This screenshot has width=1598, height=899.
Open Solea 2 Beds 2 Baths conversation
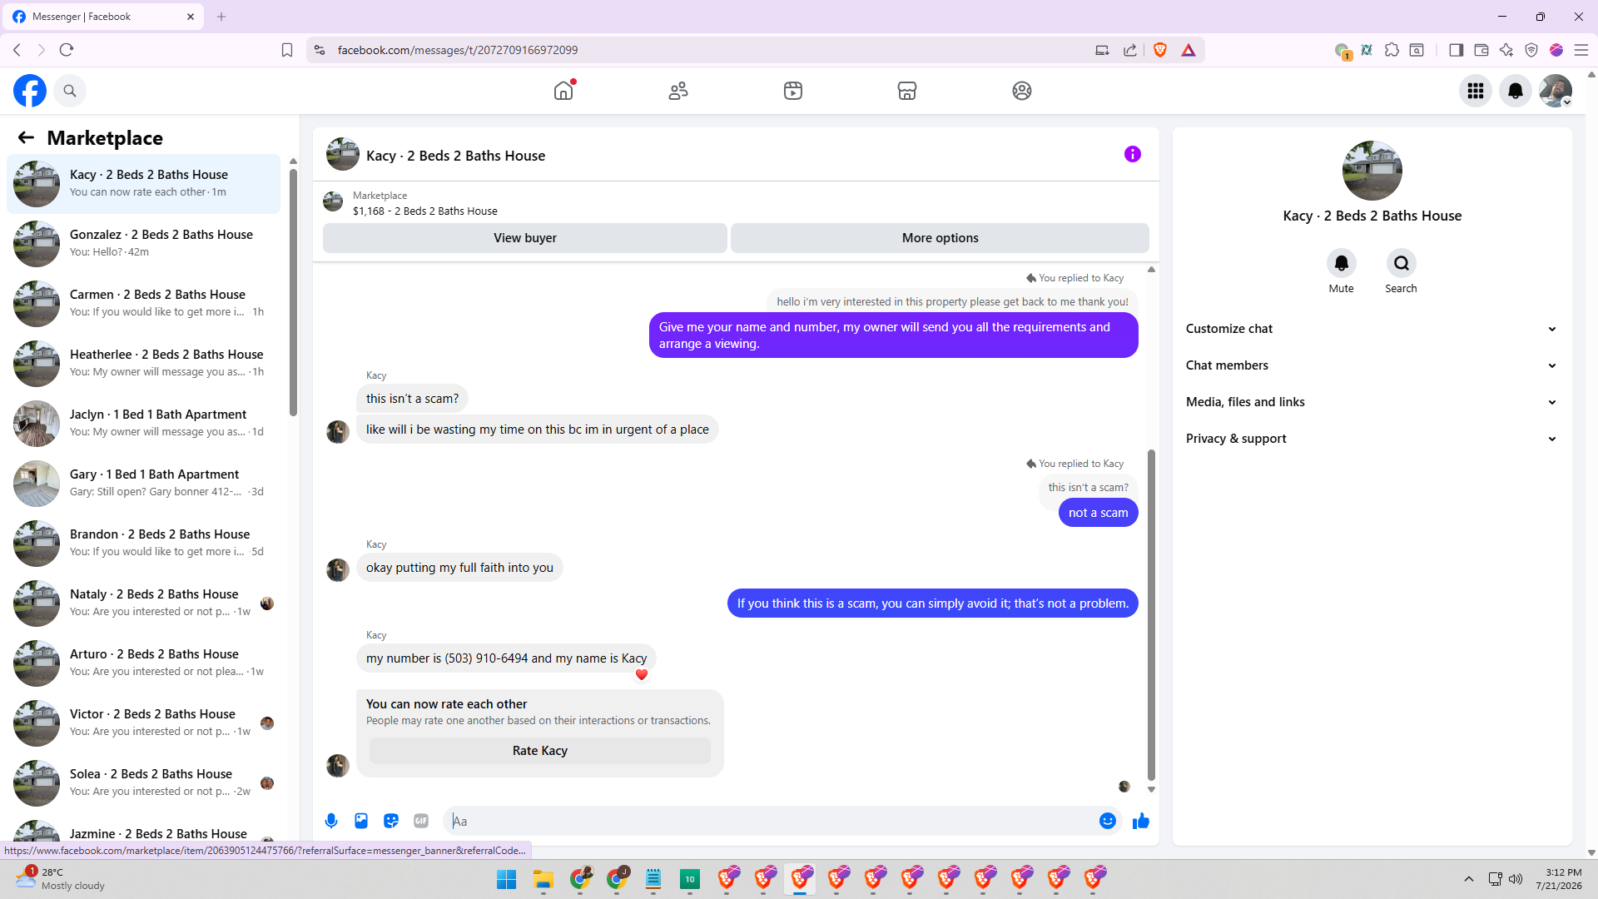point(143,783)
